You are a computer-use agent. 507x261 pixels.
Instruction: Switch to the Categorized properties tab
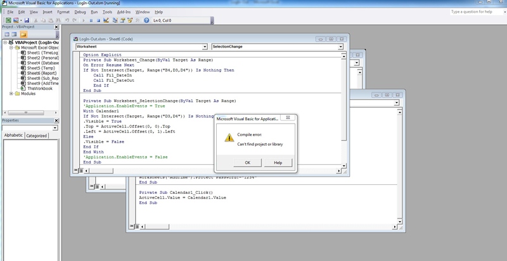pos(36,136)
